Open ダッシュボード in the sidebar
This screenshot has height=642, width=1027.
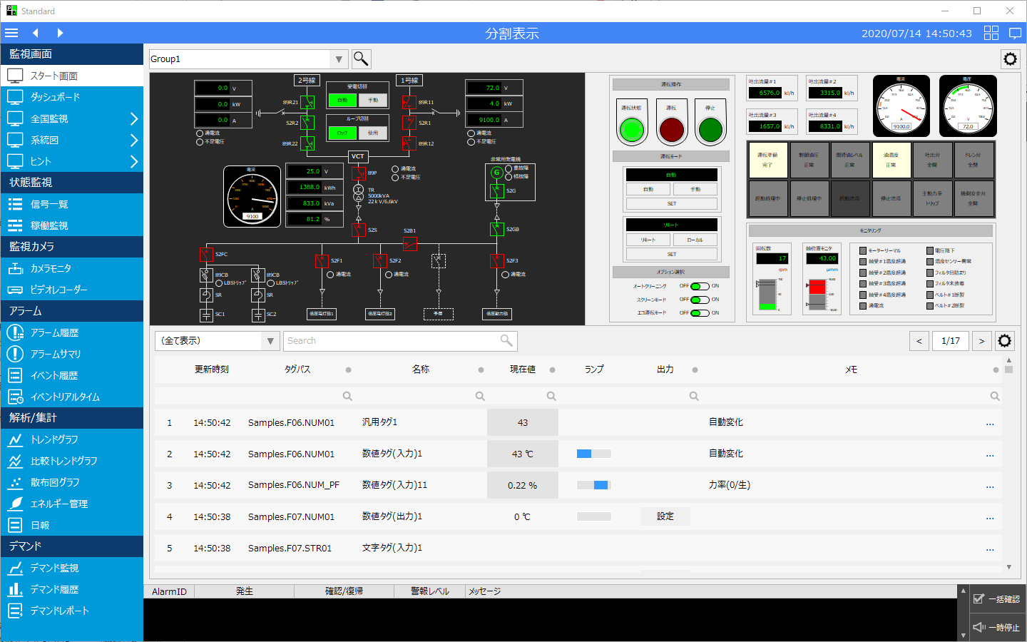tap(55, 97)
